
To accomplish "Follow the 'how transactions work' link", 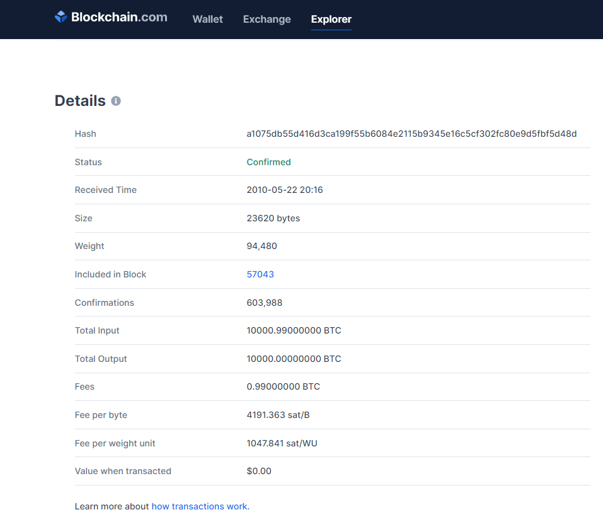I will coord(200,506).
